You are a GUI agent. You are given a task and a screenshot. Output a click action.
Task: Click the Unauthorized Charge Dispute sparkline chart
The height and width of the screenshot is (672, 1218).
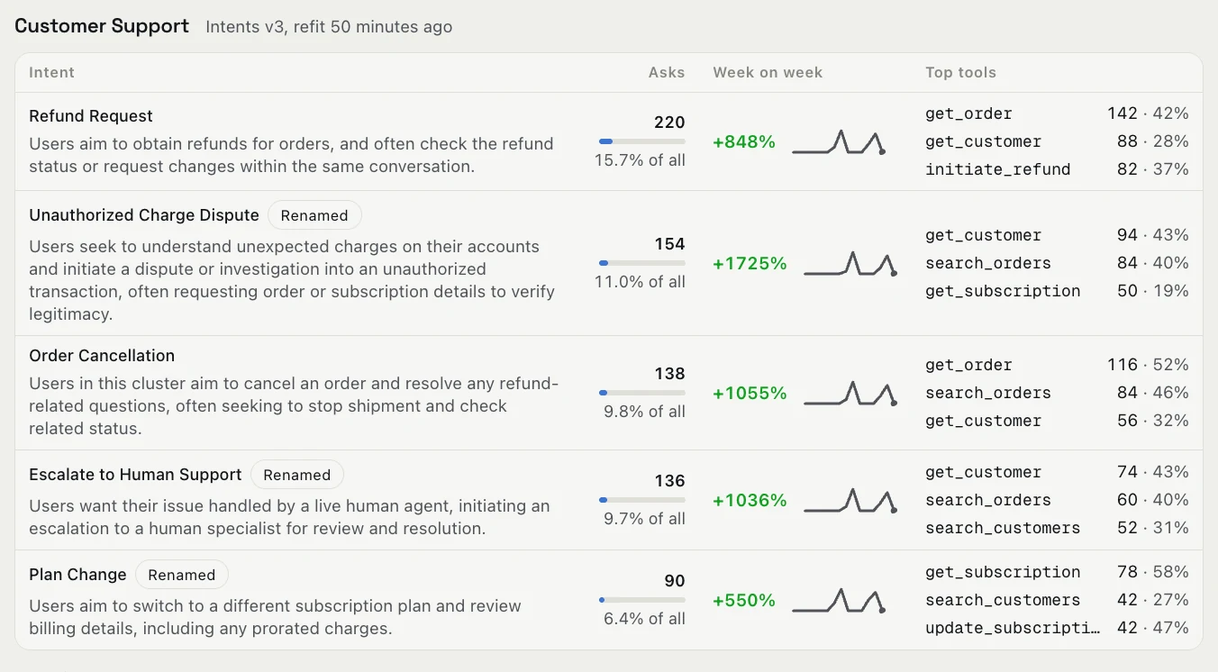coord(850,263)
